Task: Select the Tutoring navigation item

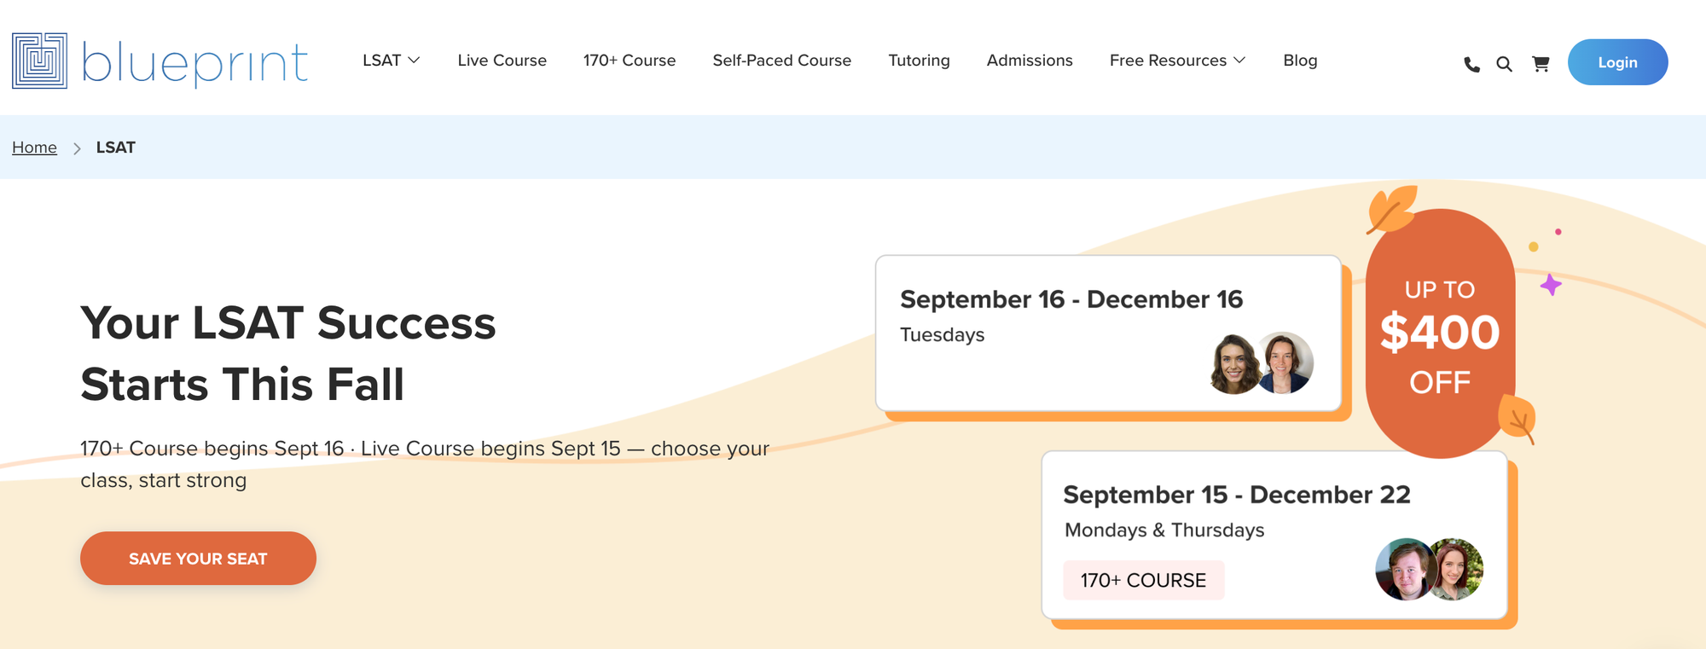Action: point(919,60)
